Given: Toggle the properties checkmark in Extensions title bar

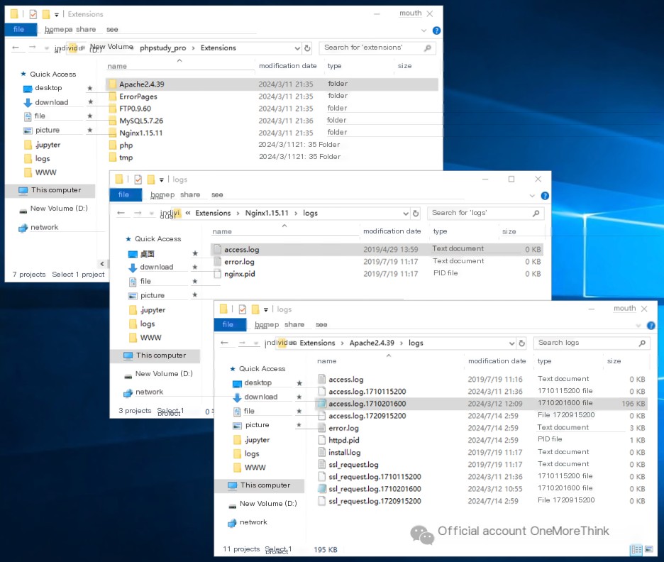Looking at the screenshot, I should pos(33,14).
